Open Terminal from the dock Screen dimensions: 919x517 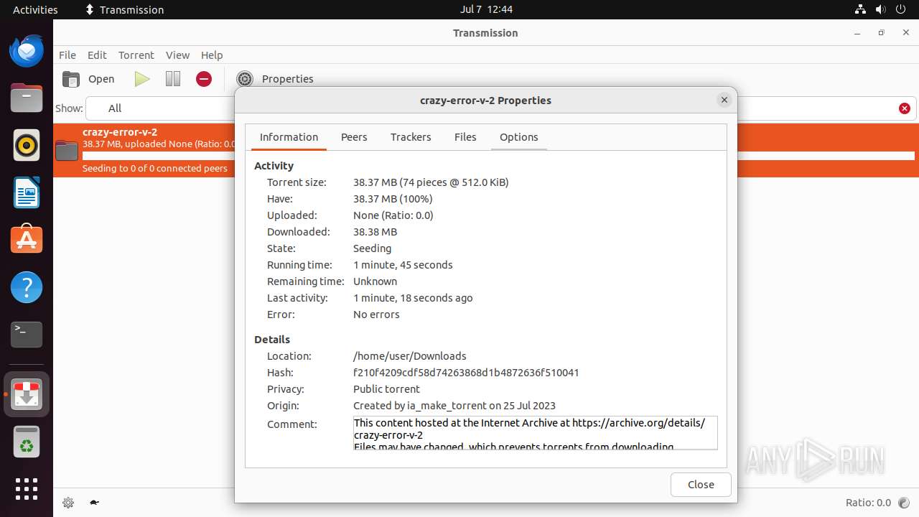(27, 335)
